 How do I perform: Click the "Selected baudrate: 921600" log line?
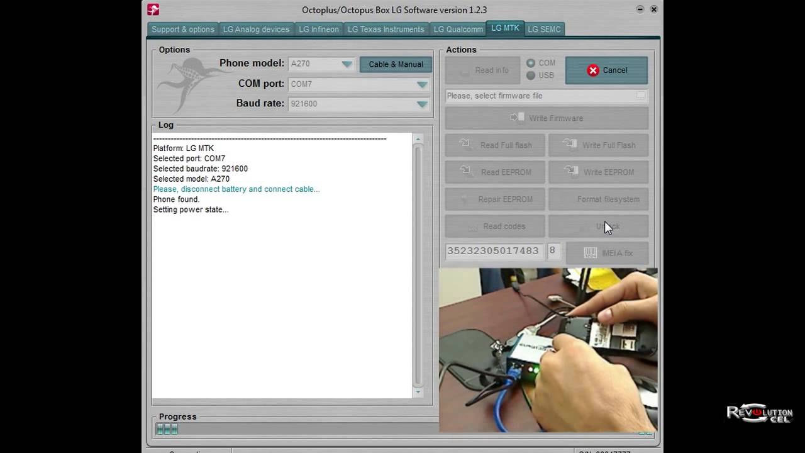[201, 169]
